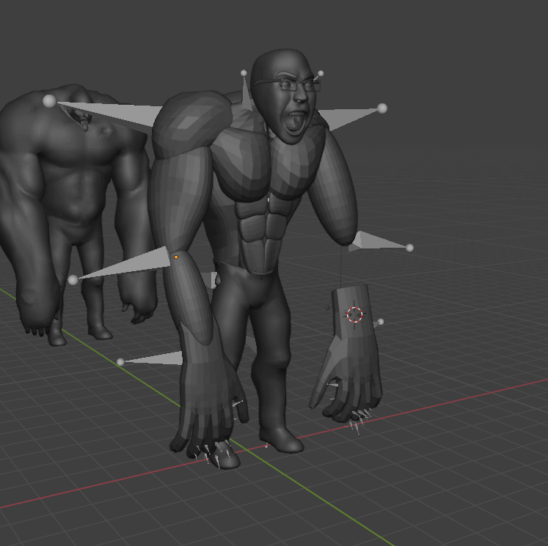Click the front character's foot on the grid
Screen dimensions: 548x546
coord(282,440)
